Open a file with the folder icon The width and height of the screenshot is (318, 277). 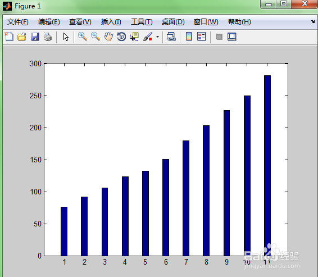coord(22,37)
